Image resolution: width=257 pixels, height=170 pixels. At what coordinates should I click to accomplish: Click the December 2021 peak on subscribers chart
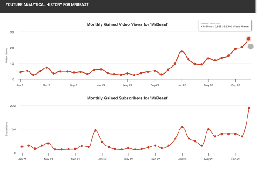point(95,130)
